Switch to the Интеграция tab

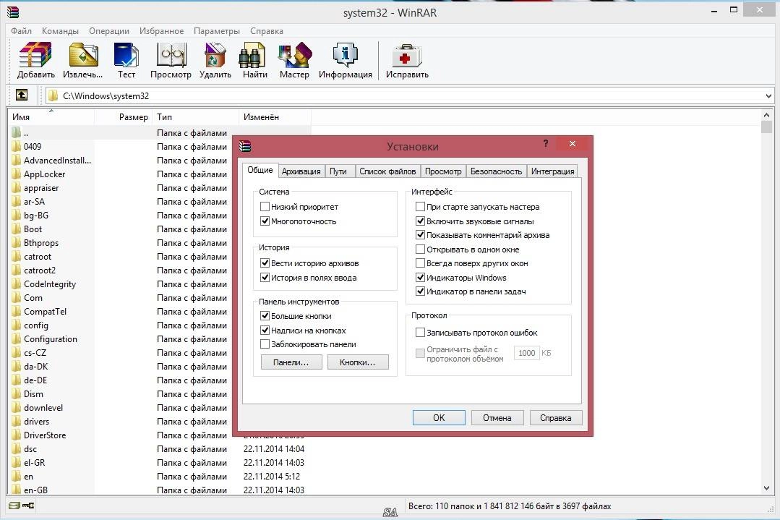[x=552, y=171]
